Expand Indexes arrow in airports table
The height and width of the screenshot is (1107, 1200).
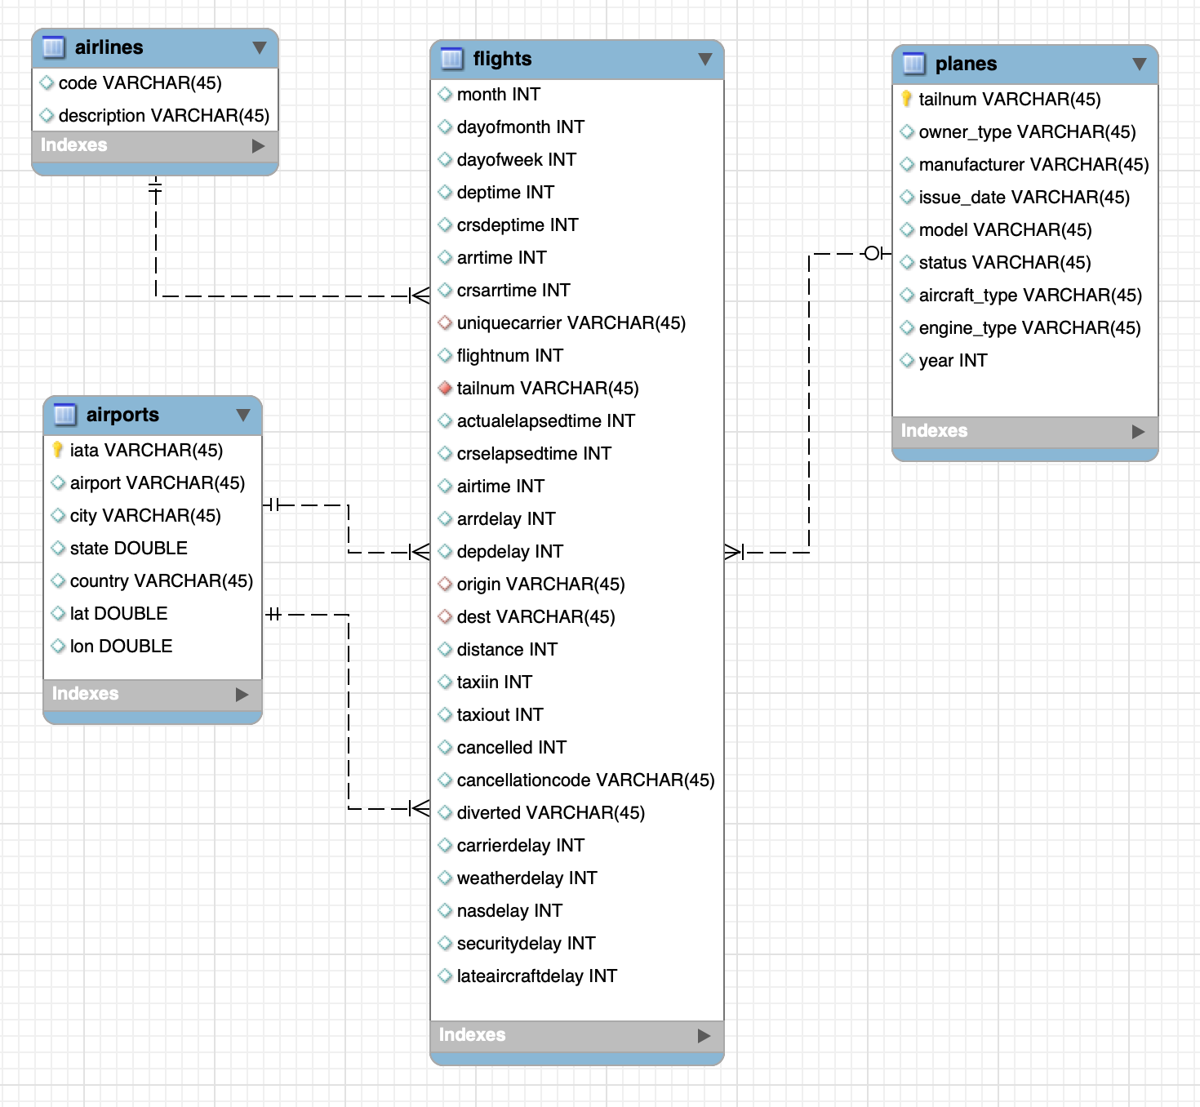242,695
